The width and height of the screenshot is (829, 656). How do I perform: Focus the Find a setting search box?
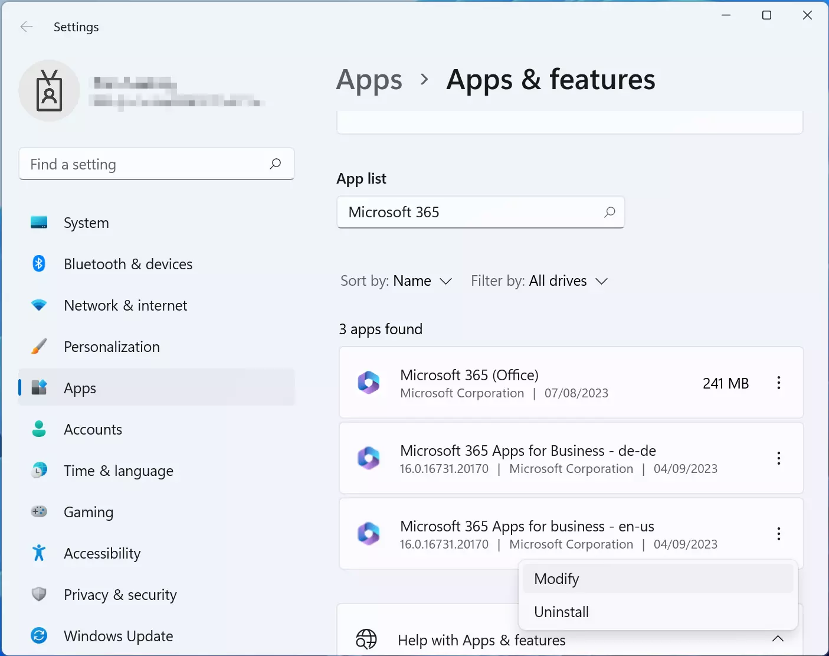coord(156,164)
